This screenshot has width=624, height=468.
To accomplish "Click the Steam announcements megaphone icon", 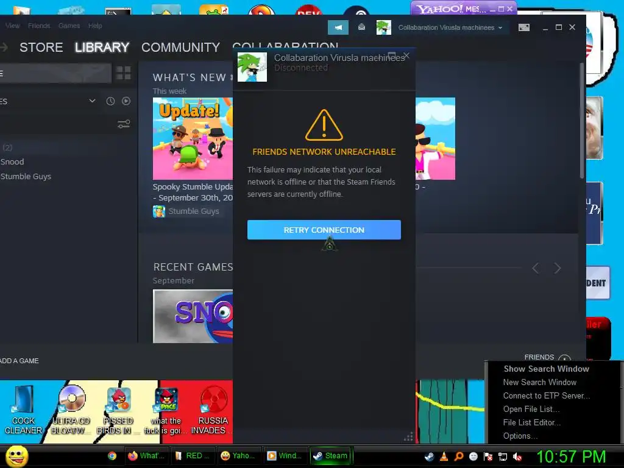I will coord(338,27).
